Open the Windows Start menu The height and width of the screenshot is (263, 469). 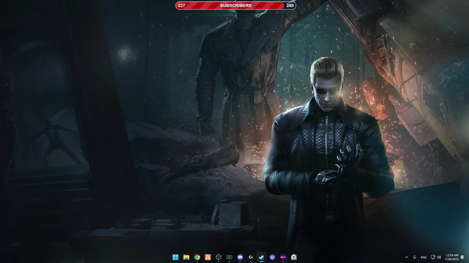pos(176,257)
